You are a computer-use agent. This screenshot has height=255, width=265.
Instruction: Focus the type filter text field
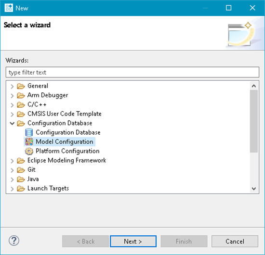(x=132, y=72)
